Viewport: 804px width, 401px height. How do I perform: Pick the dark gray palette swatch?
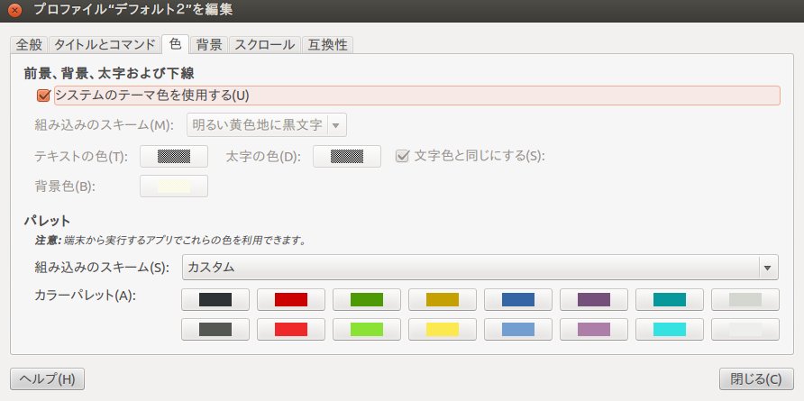click(x=215, y=329)
